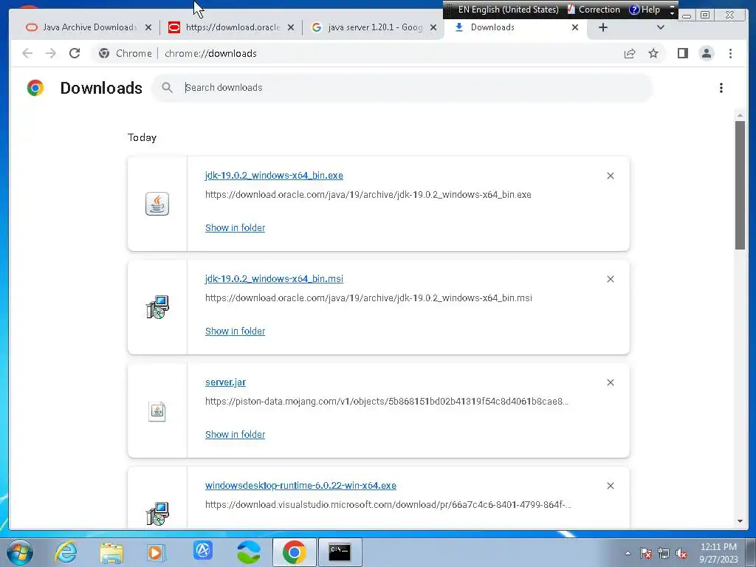Open the command prompt taskbar window
The width and height of the screenshot is (756, 567).
(340, 552)
